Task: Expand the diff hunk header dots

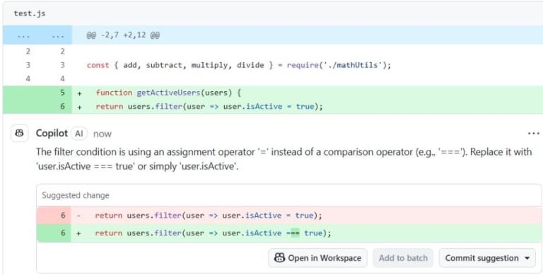Action: 37,35
